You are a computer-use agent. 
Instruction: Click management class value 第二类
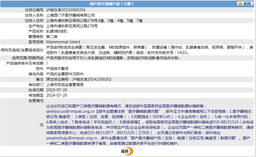tap(52, 37)
